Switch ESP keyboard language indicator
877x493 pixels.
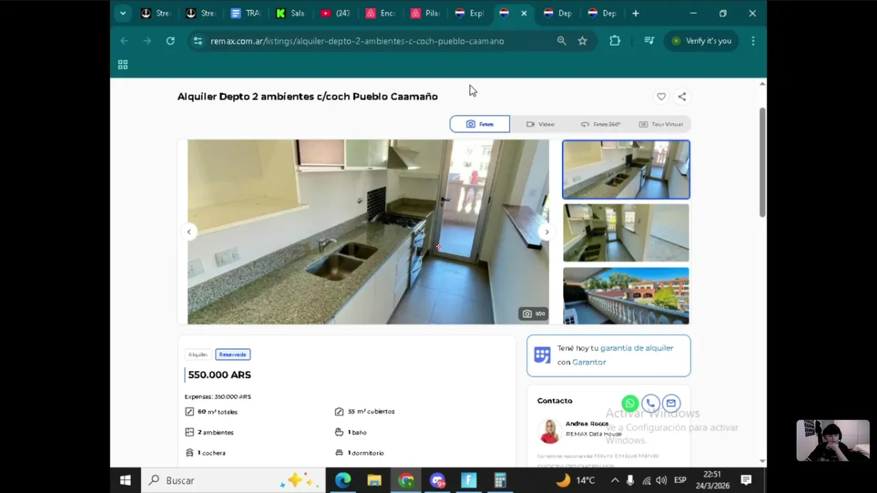pos(680,480)
